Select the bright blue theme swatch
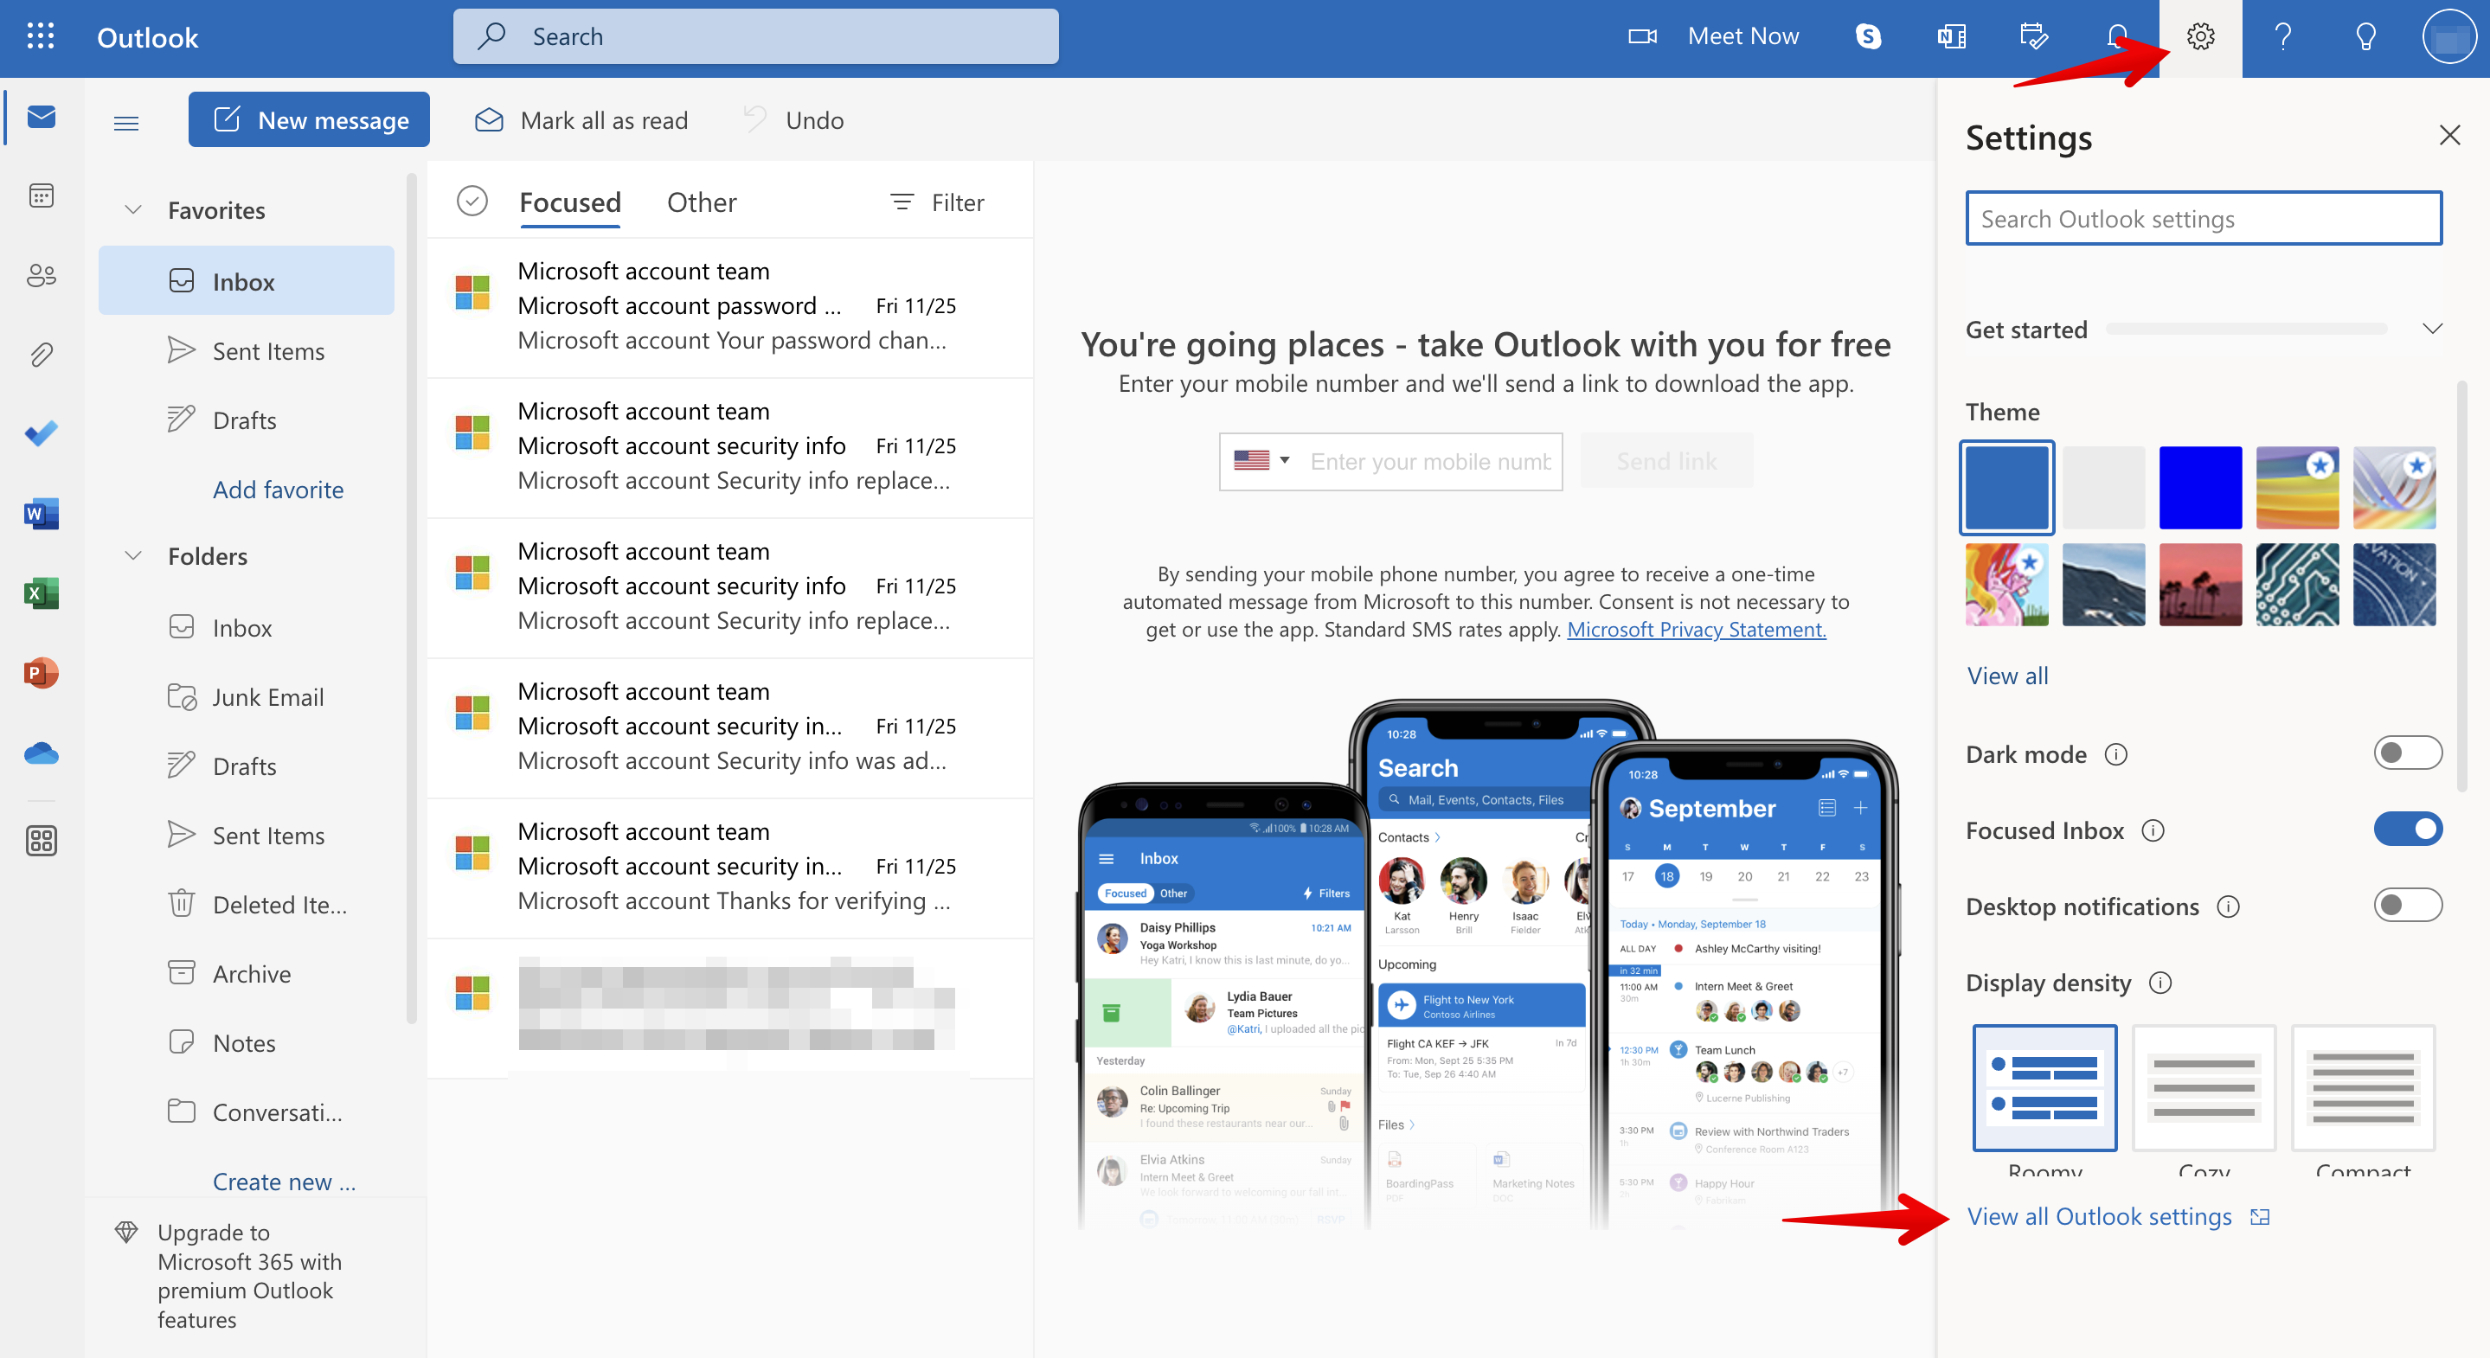The width and height of the screenshot is (2490, 1358). point(2199,487)
